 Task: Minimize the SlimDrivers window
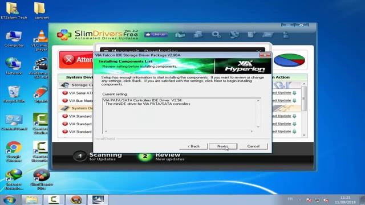coord(288,24)
